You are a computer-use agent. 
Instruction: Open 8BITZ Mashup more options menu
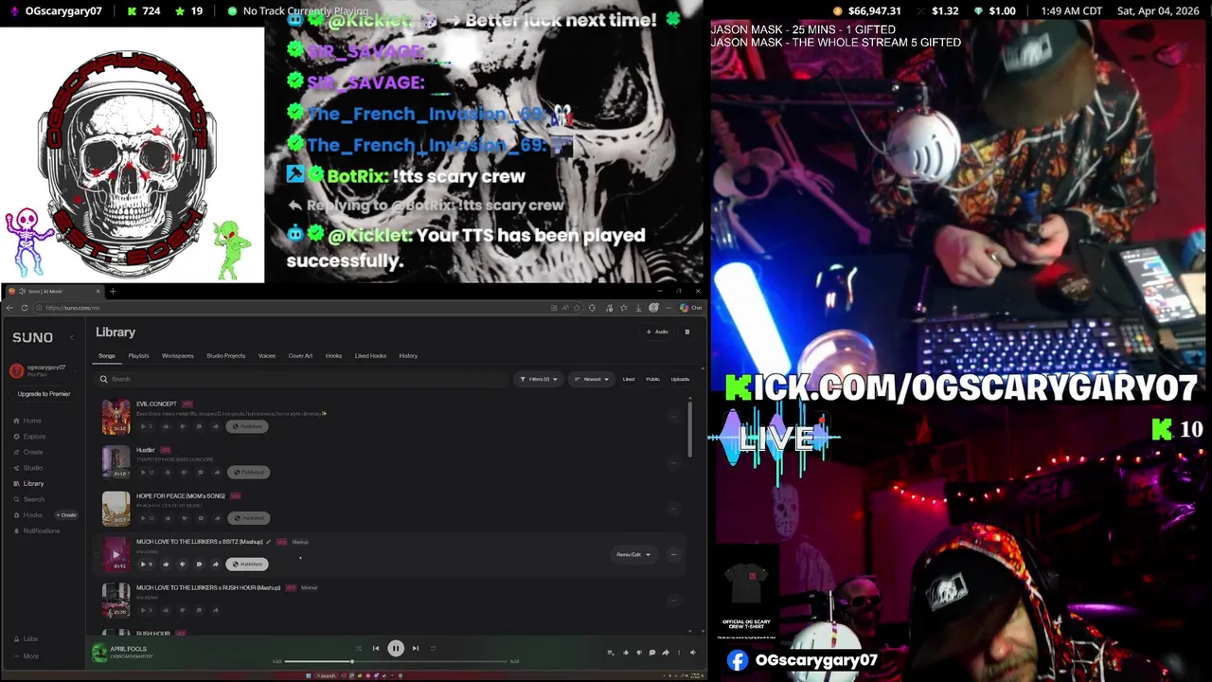673,554
